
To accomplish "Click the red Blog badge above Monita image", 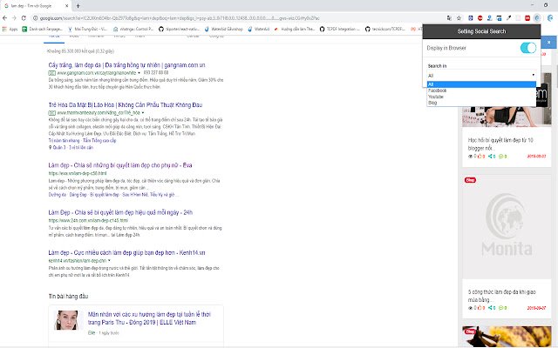I will coord(470,180).
